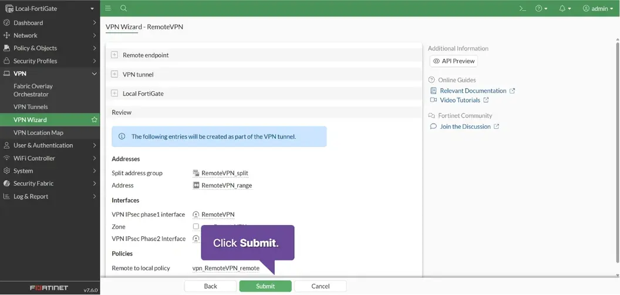Collapse the VPN menu section
The image size is (620, 295).
point(50,73)
